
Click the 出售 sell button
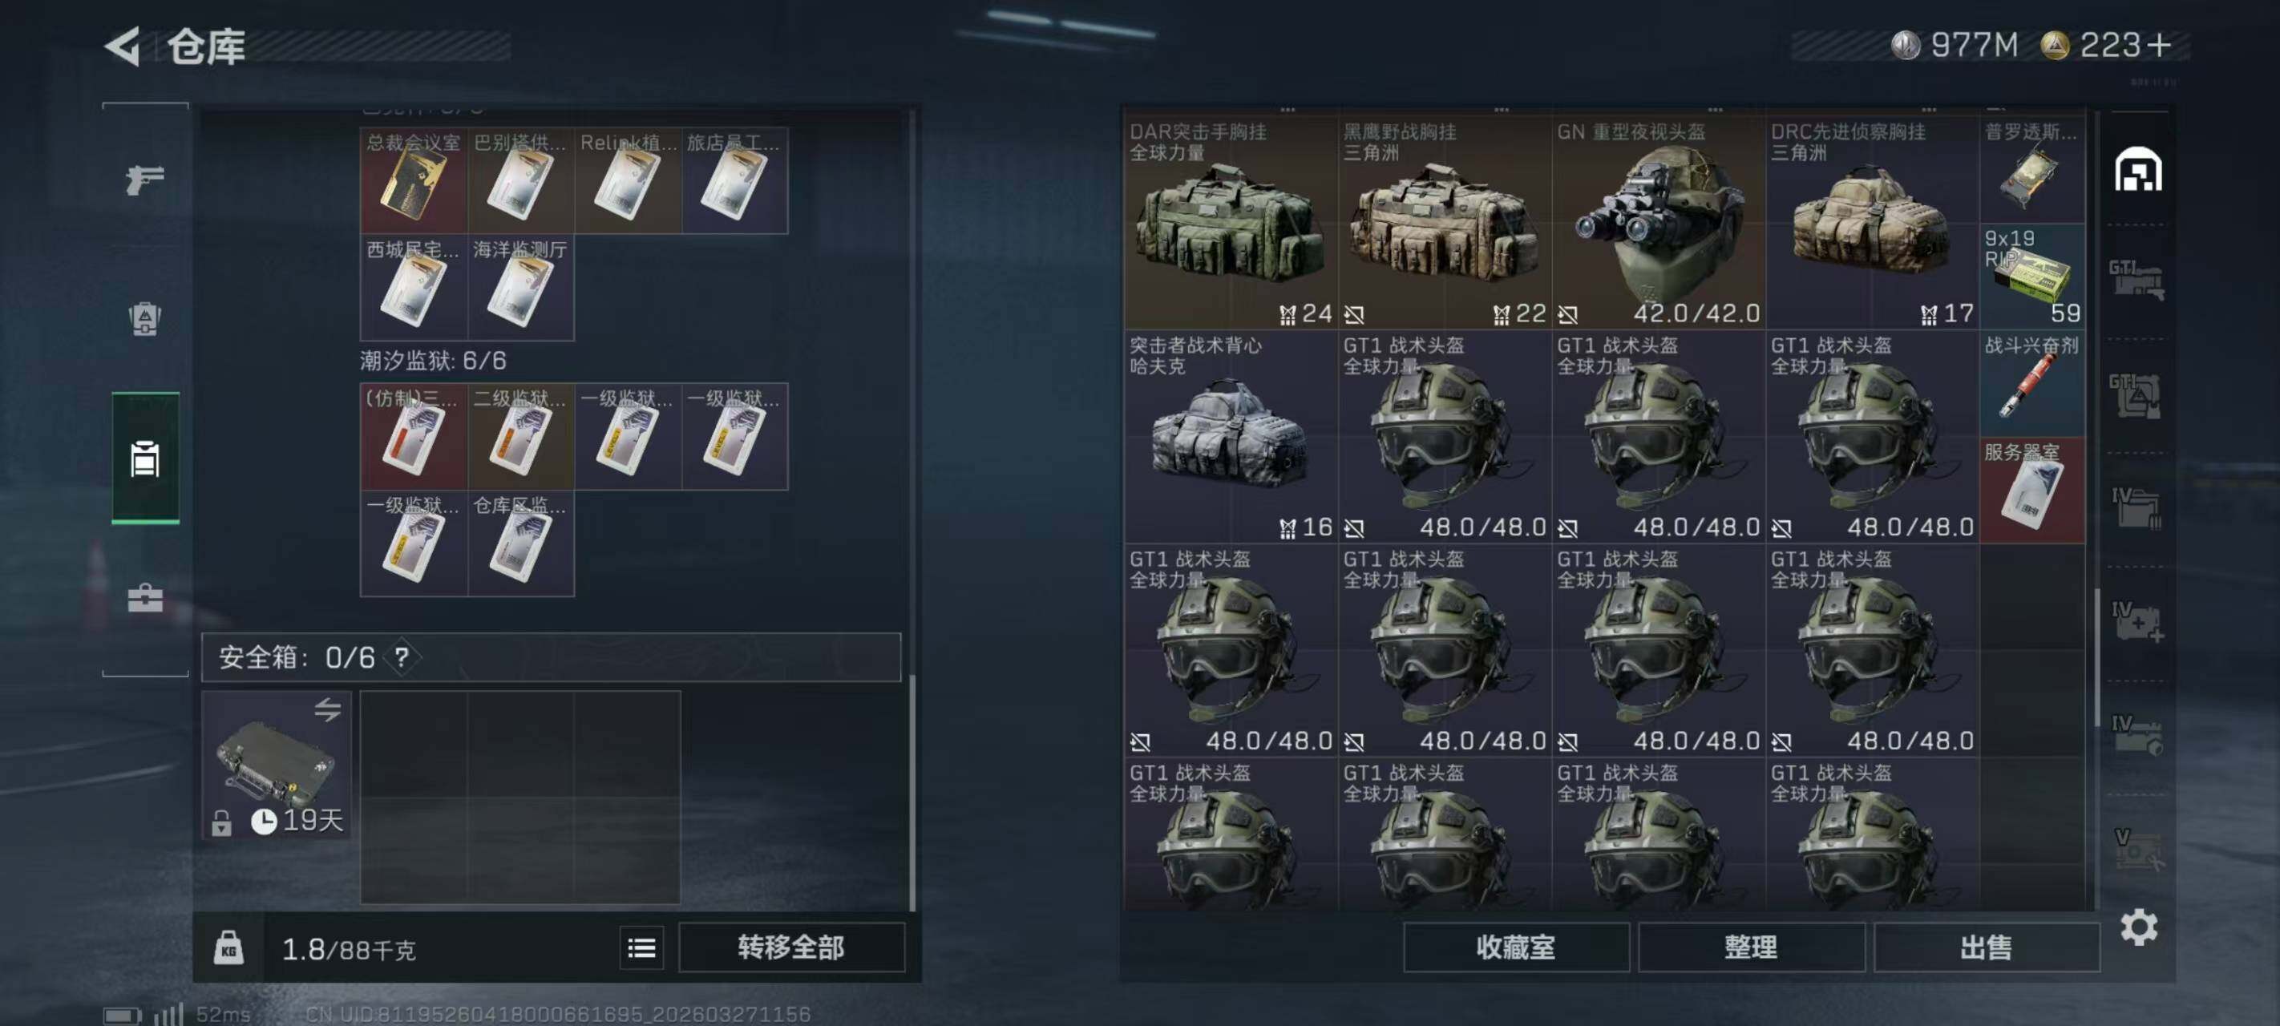tap(1986, 947)
